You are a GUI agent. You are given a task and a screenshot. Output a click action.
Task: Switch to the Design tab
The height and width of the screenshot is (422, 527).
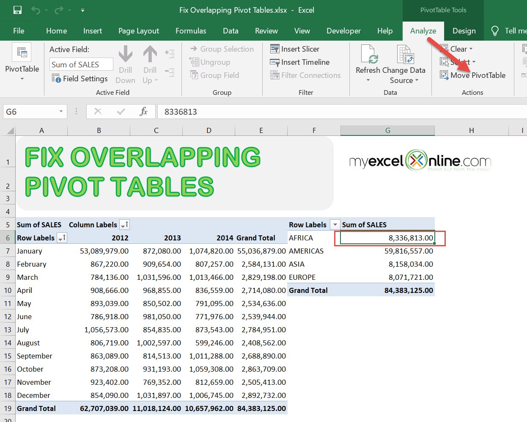464,30
